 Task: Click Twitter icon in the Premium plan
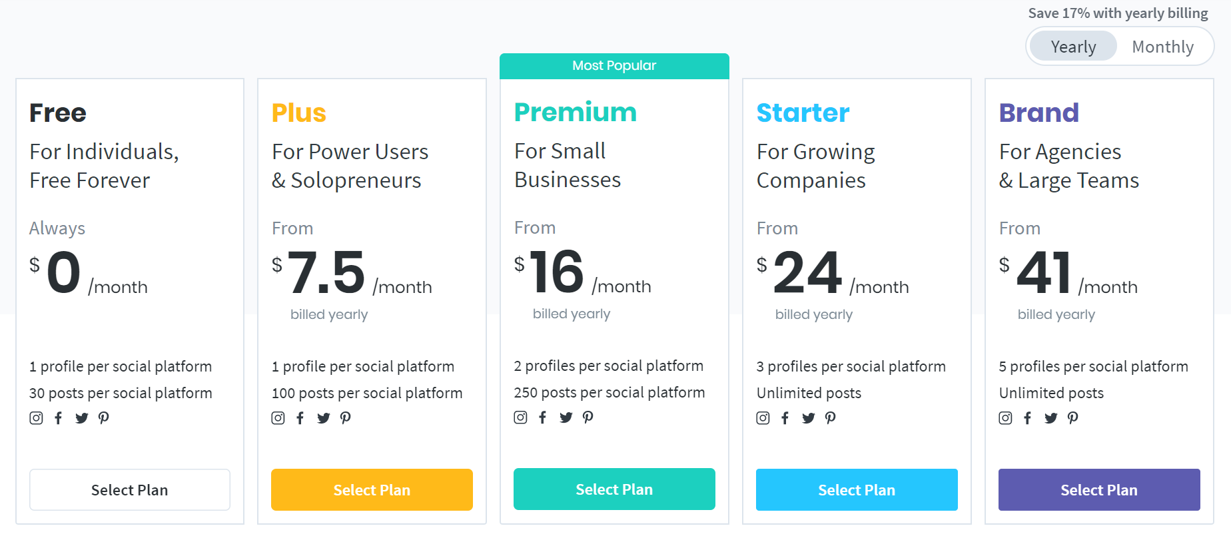566,417
